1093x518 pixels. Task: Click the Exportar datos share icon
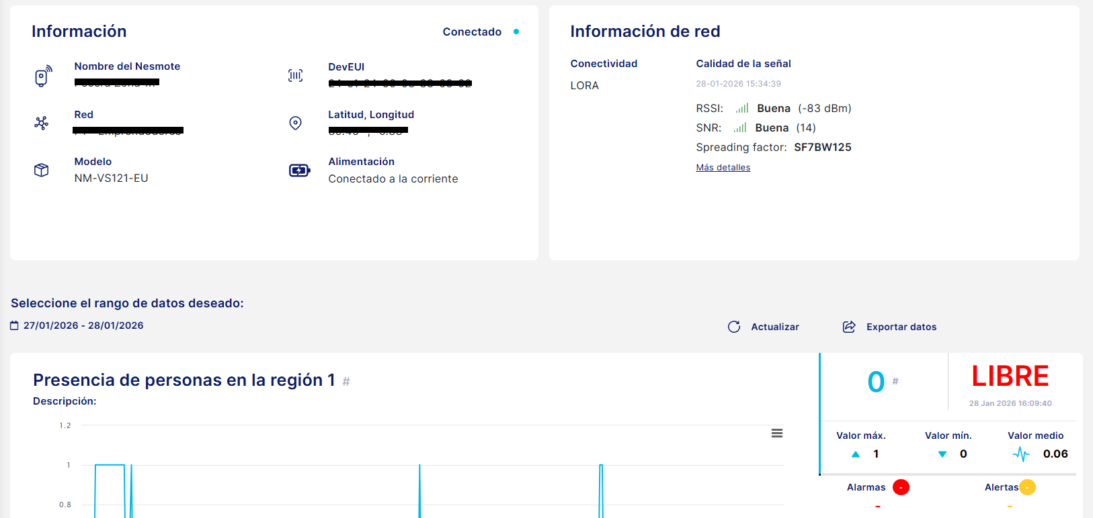(849, 327)
